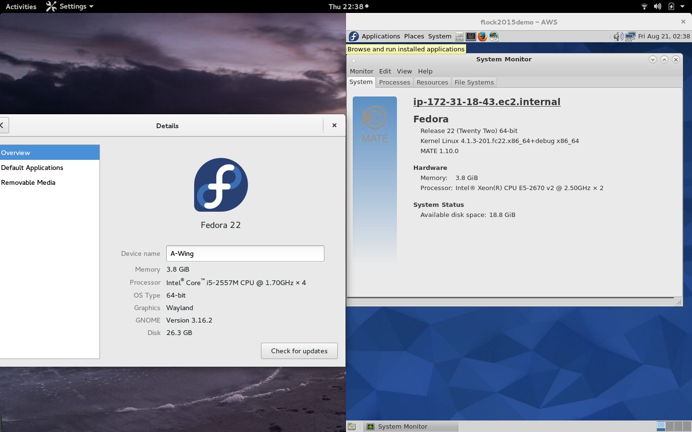Image resolution: width=692 pixels, height=432 pixels.
Task: Roll down the System Monitor window menu button
Action: tap(653, 60)
